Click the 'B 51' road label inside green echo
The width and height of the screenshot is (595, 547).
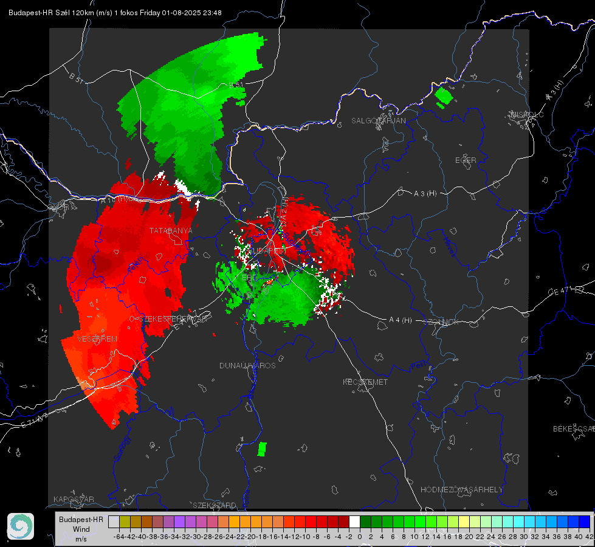click(236, 85)
